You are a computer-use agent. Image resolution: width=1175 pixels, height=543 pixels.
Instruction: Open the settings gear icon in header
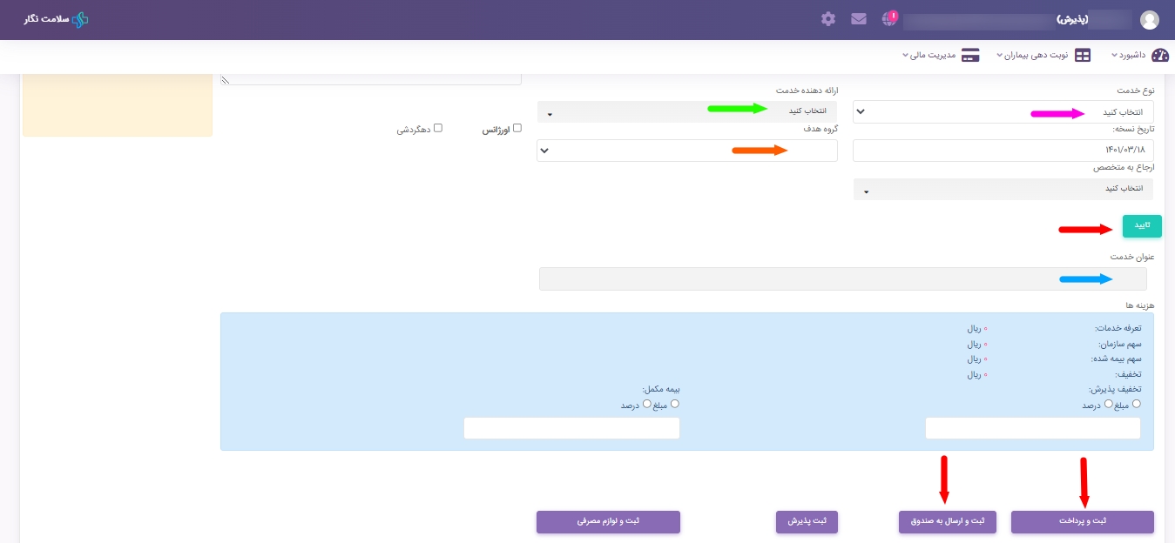(828, 19)
